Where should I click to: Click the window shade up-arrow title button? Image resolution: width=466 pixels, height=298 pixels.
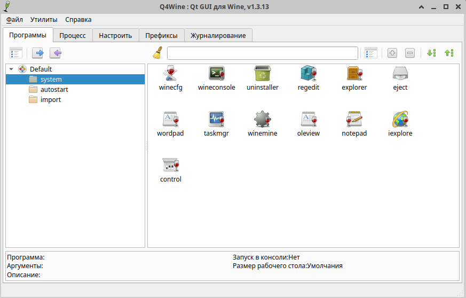(x=421, y=7)
